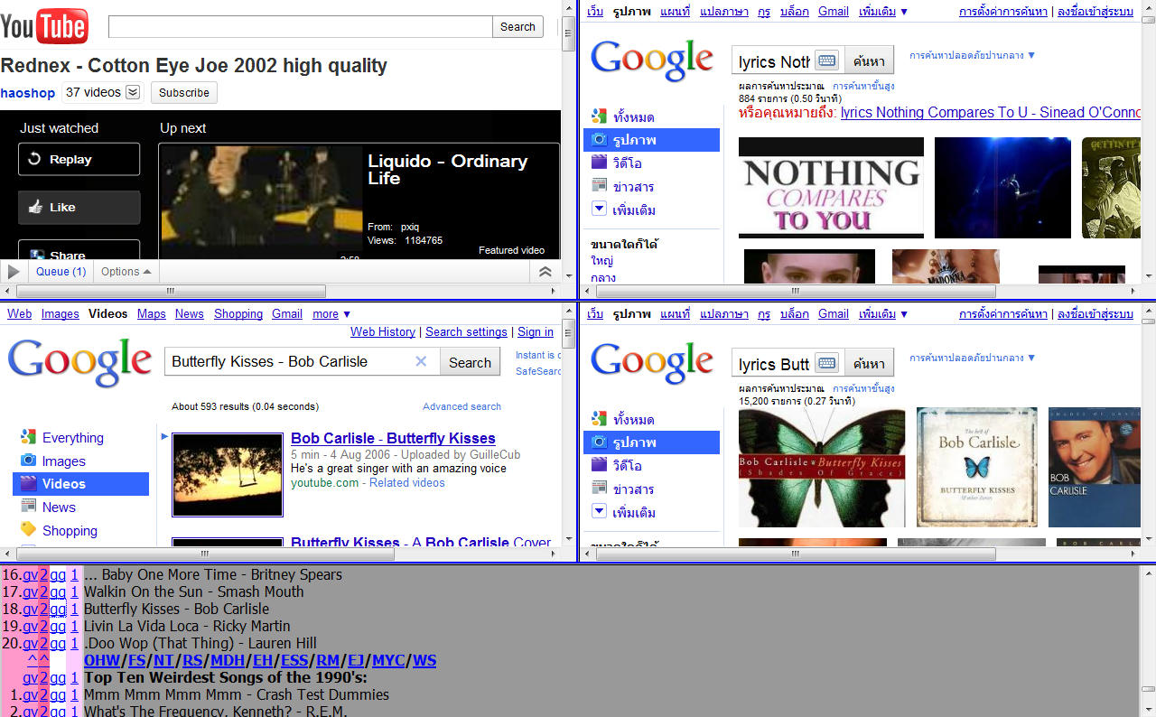
Task: Open the Related videos link
Action: coord(406,482)
